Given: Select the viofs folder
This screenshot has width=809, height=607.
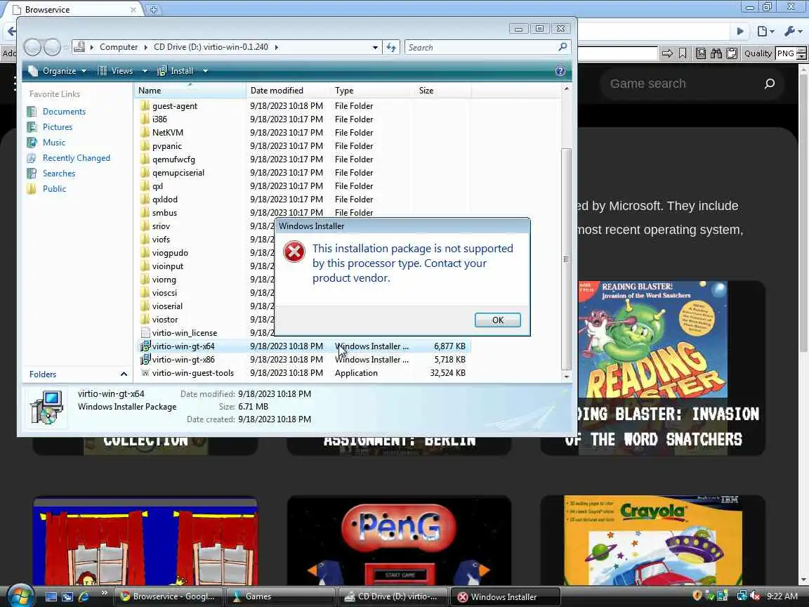Looking at the screenshot, I should (161, 240).
